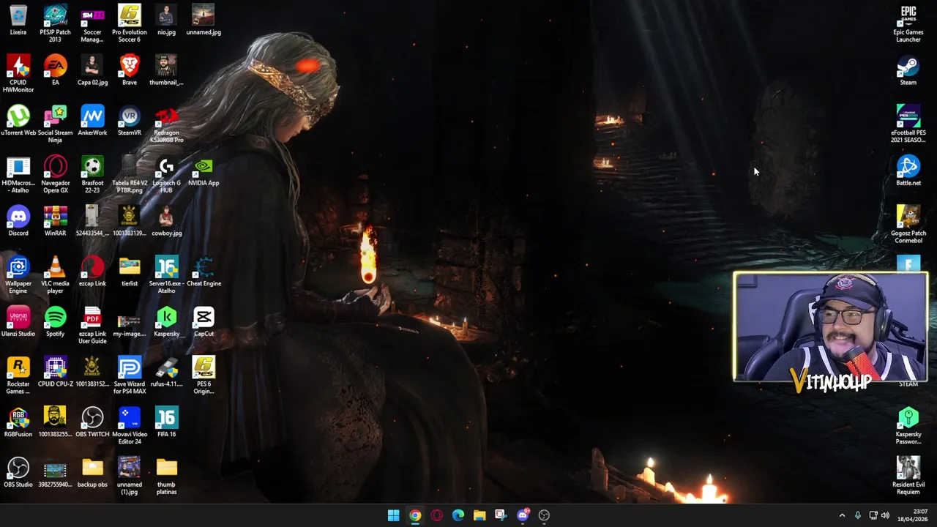
Task: Open Spotify desktop shortcut
Action: click(x=55, y=322)
